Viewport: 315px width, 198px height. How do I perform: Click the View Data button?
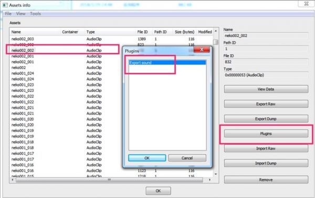266,89
